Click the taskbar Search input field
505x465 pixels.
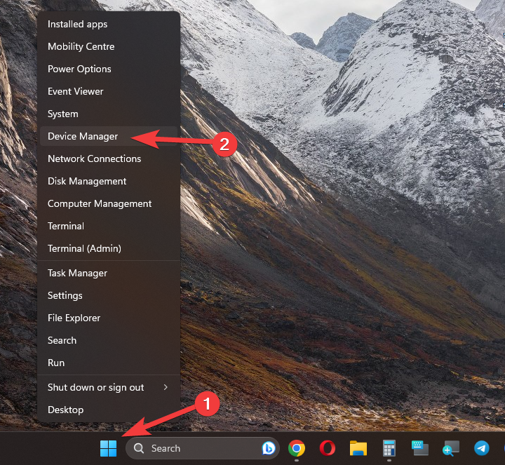(x=196, y=448)
